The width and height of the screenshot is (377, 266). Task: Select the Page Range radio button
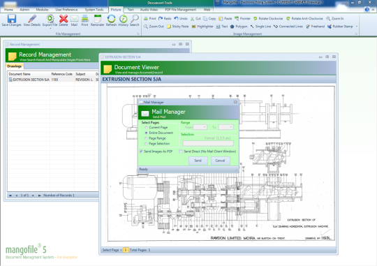146,138
